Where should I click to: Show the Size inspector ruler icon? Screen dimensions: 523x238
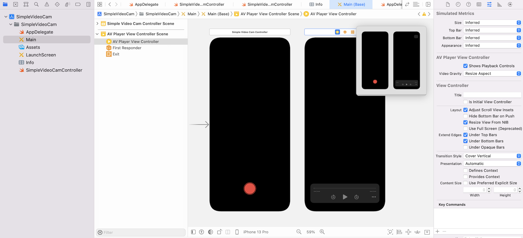(500, 4)
